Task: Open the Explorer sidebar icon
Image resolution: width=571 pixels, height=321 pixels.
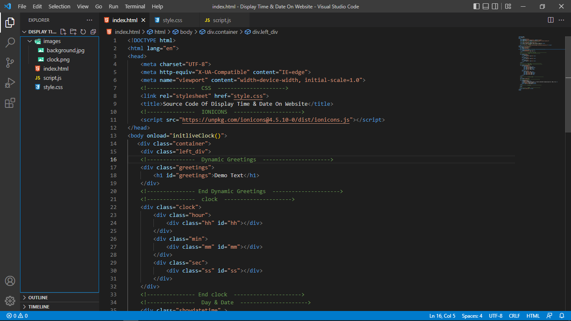Action: (10, 23)
